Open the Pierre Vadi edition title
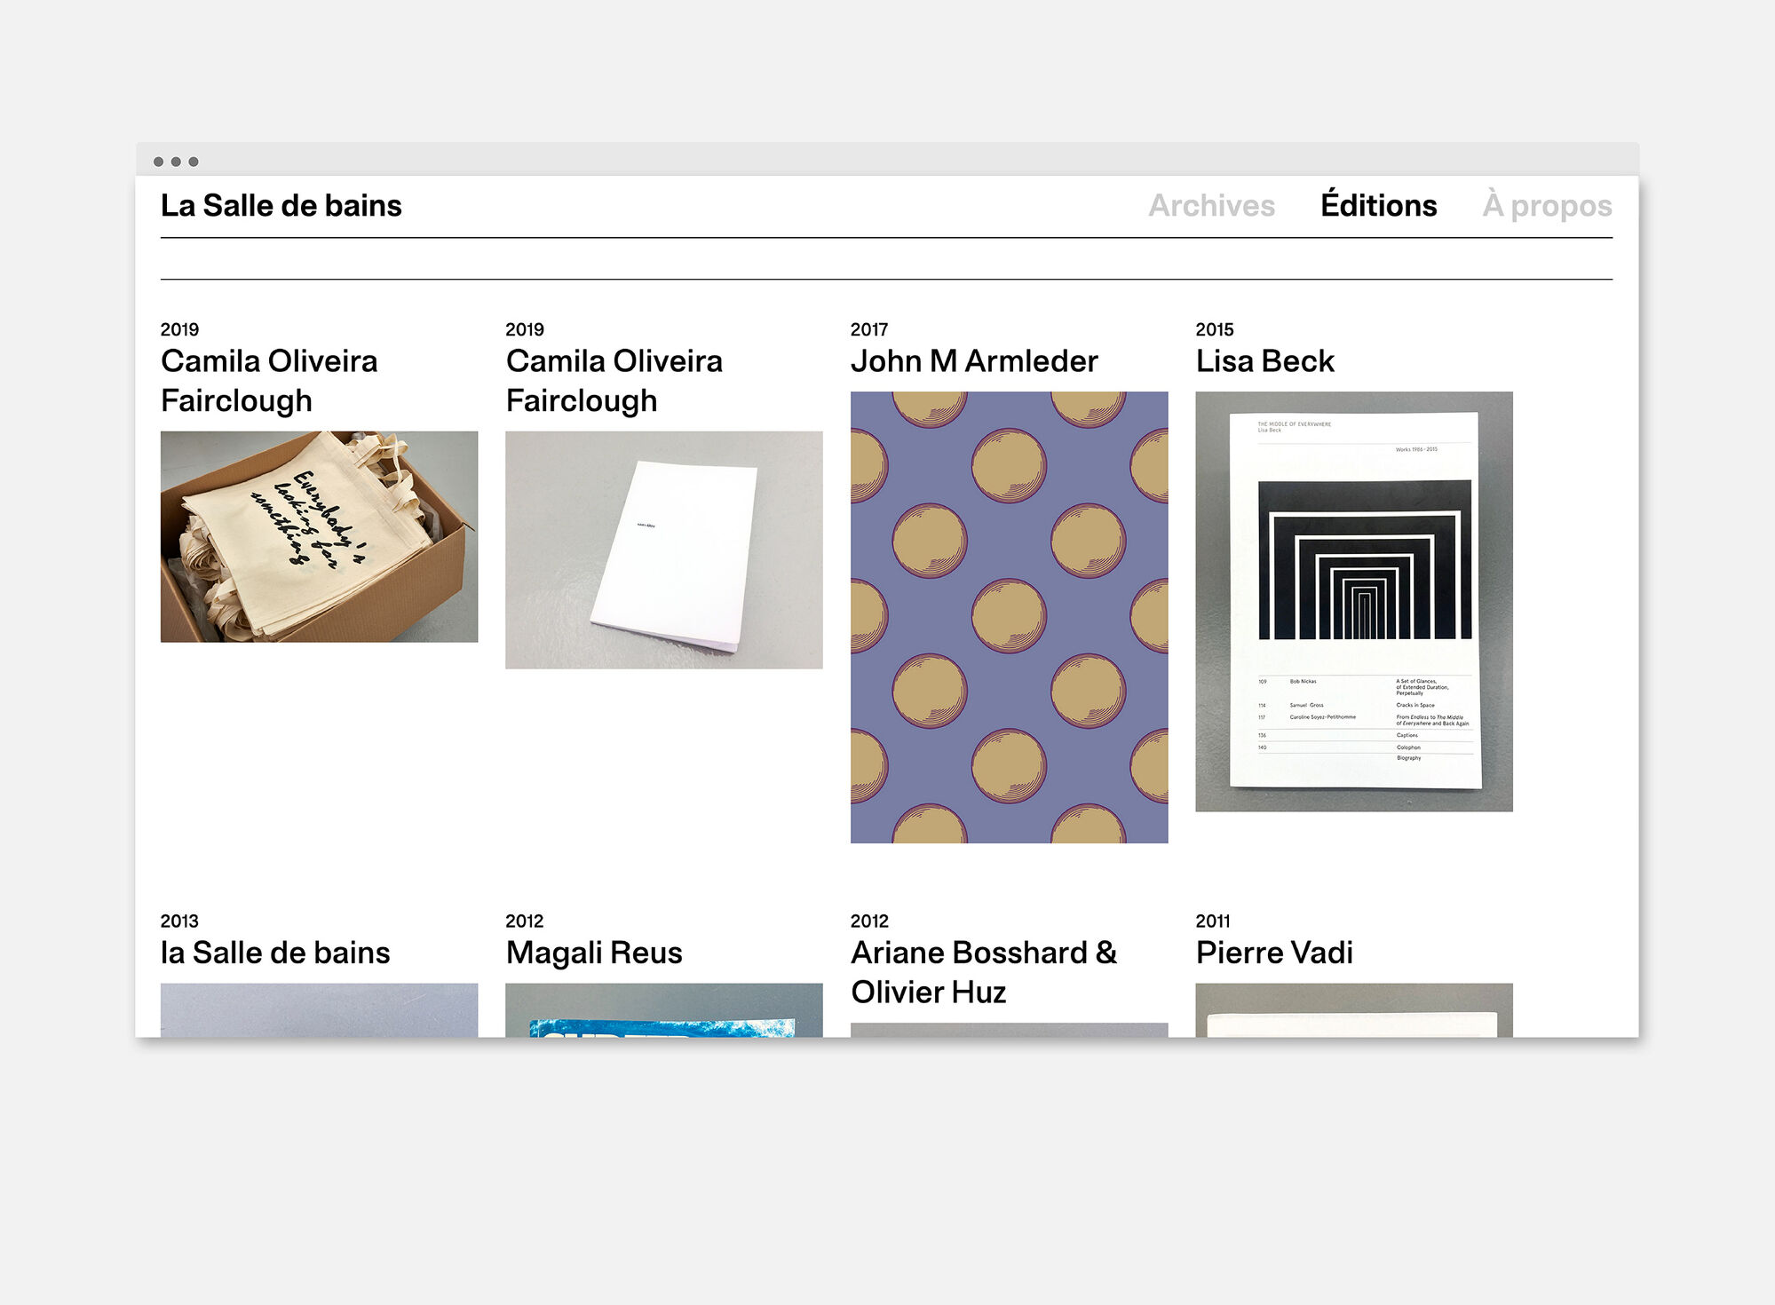This screenshot has width=1775, height=1305. [x=1274, y=953]
